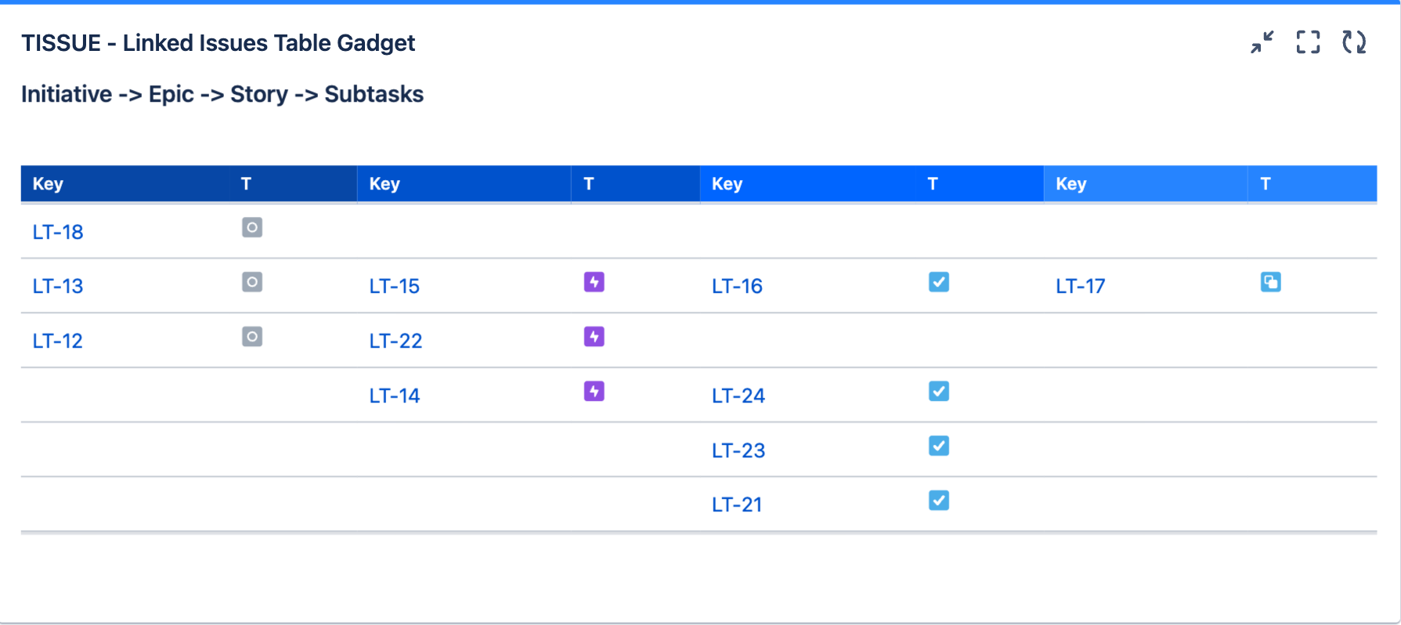Click the story type icon for LT-16
The width and height of the screenshot is (1401, 625).
click(x=939, y=282)
